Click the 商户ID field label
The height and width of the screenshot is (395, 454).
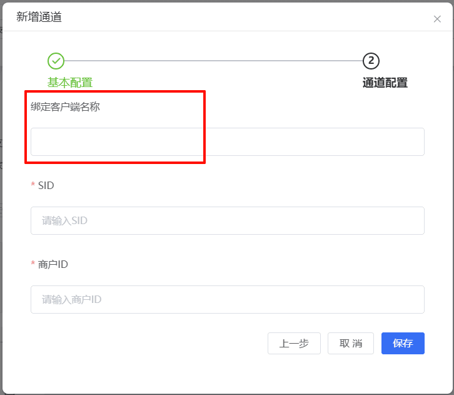(53, 264)
